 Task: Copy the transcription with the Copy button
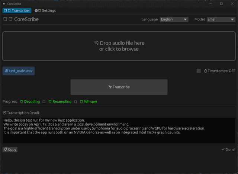(x=10, y=149)
